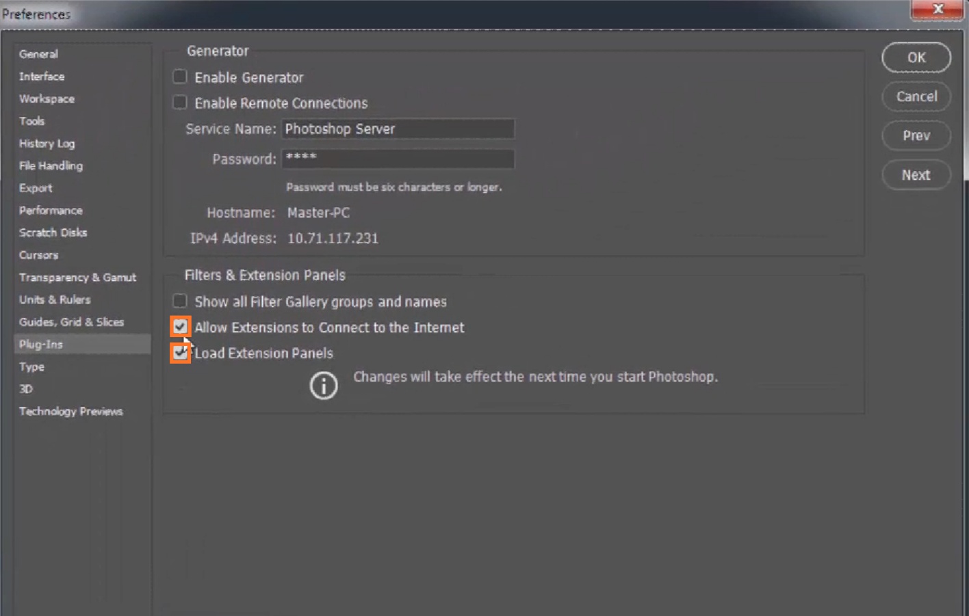Image resolution: width=969 pixels, height=616 pixels.
Task: Open the Cursors preferences category
Action: (x=38, y=255)
